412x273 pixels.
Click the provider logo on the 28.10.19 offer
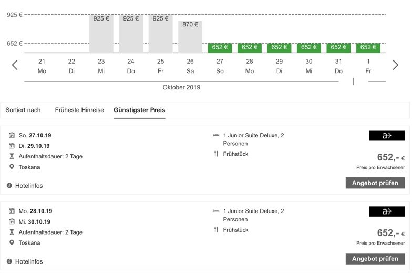pos(387,211)
